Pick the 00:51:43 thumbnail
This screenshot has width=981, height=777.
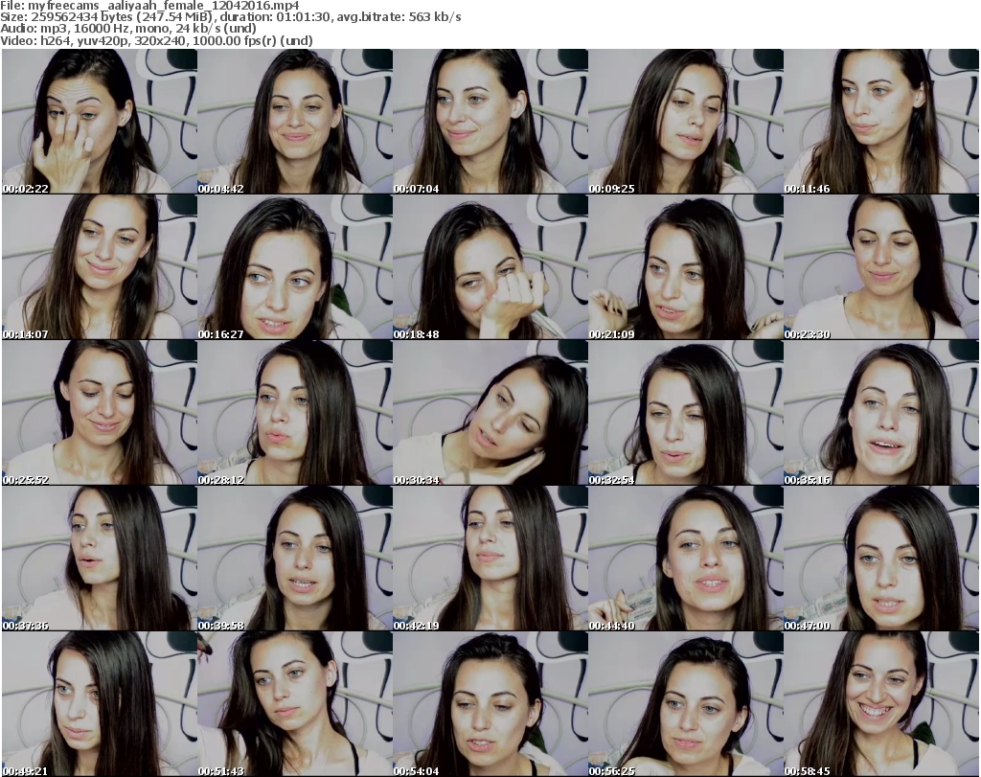coord(294,703)
